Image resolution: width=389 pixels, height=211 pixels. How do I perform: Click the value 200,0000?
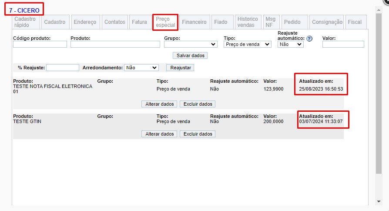point(273,122)
